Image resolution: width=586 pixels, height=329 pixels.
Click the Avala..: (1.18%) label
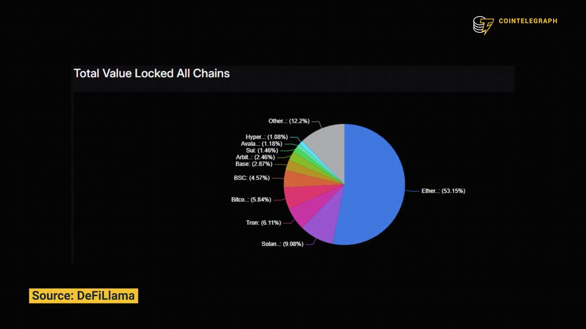click(261, 144)
